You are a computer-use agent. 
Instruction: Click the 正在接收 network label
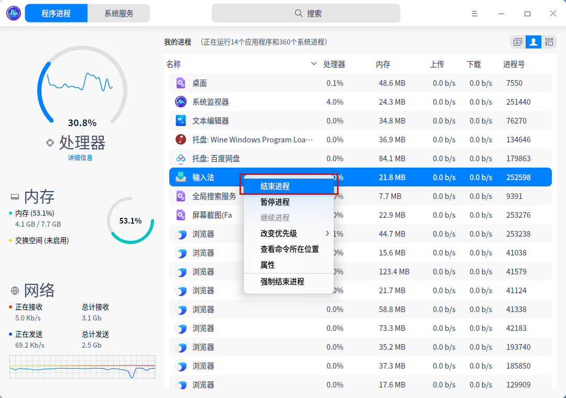coord(29,307)
